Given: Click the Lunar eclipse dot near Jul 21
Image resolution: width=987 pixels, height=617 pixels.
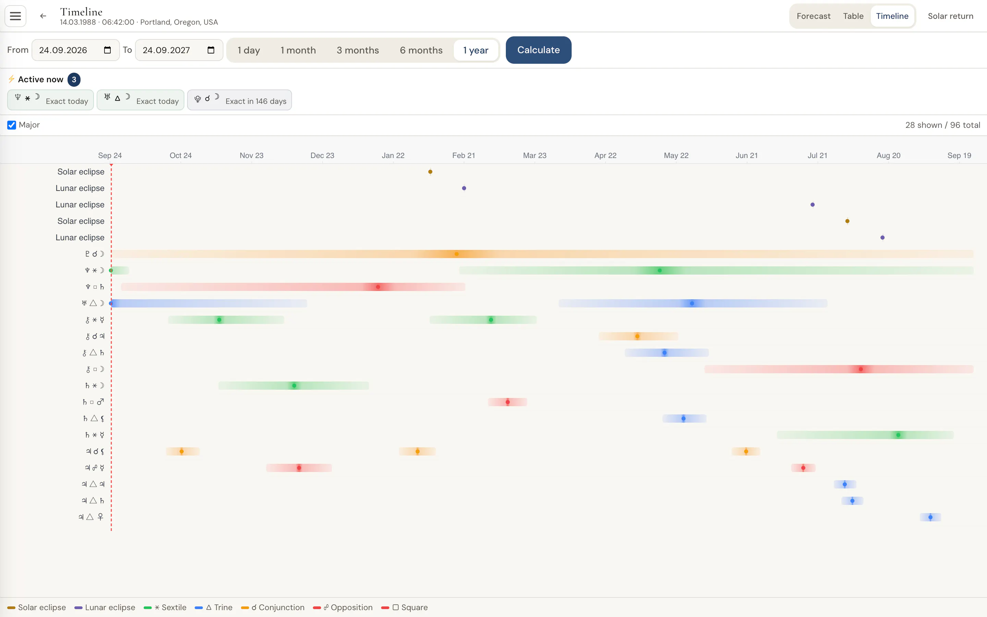Looking at the screenshot, I should pos(813,204).
